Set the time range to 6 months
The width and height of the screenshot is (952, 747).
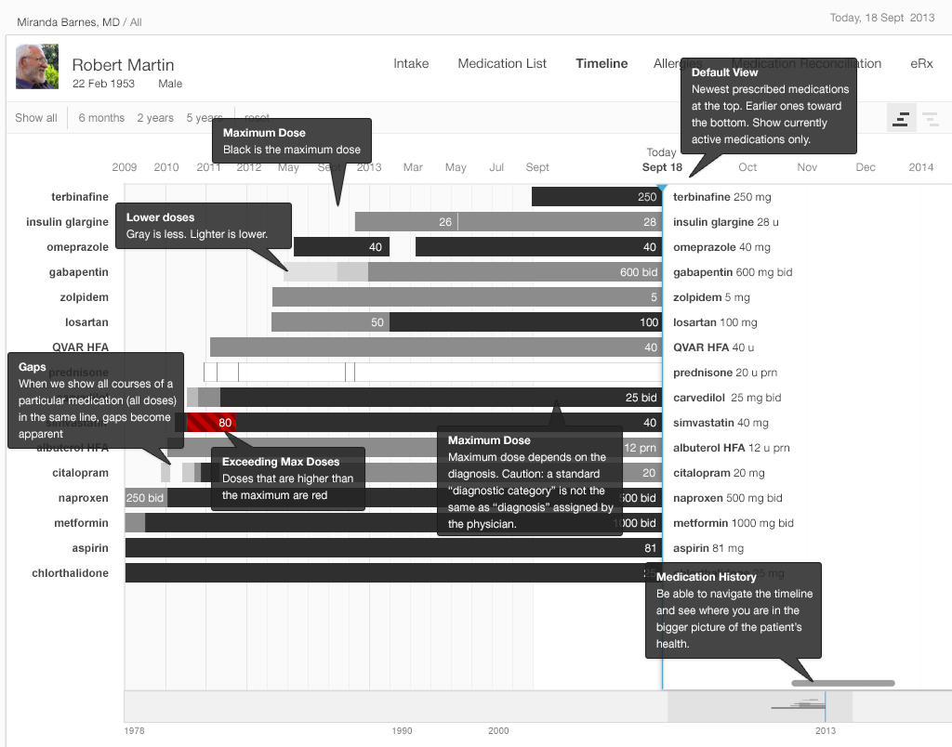101,118
